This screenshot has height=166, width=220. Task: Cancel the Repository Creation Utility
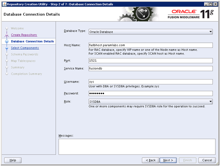[207, 160]
